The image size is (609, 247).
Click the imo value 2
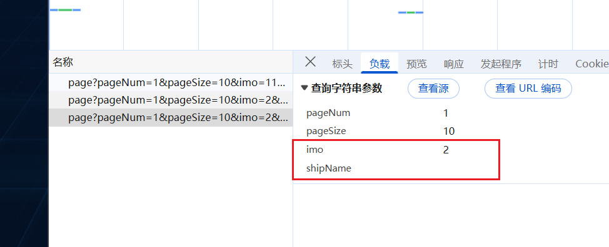tap(445, 150)
